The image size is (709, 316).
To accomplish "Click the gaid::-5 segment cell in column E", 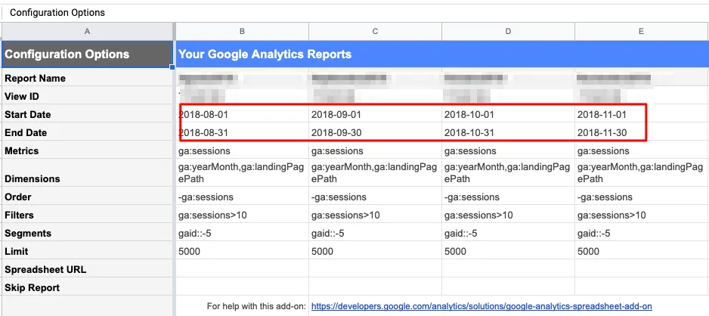I will tap(642, 232).
